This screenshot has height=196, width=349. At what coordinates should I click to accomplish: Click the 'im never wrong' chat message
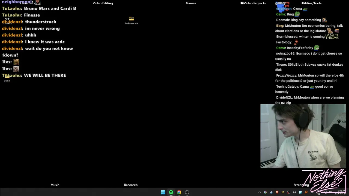tap(31, 28)
